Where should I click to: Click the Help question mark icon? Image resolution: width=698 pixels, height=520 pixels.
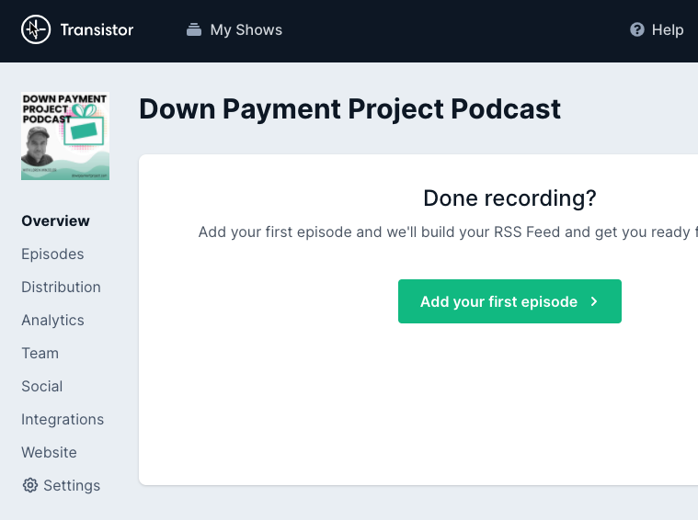click(637, 29)
